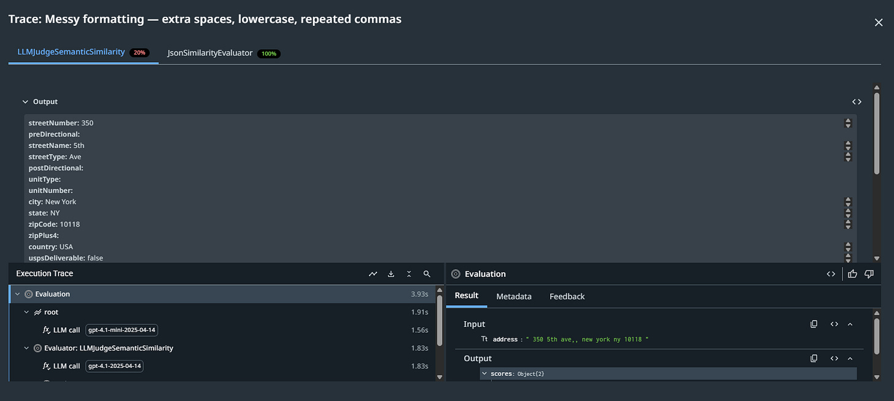Toggle code view for the top Output section
The height and width of the screenshot is (401, 894).
[857, 102]
